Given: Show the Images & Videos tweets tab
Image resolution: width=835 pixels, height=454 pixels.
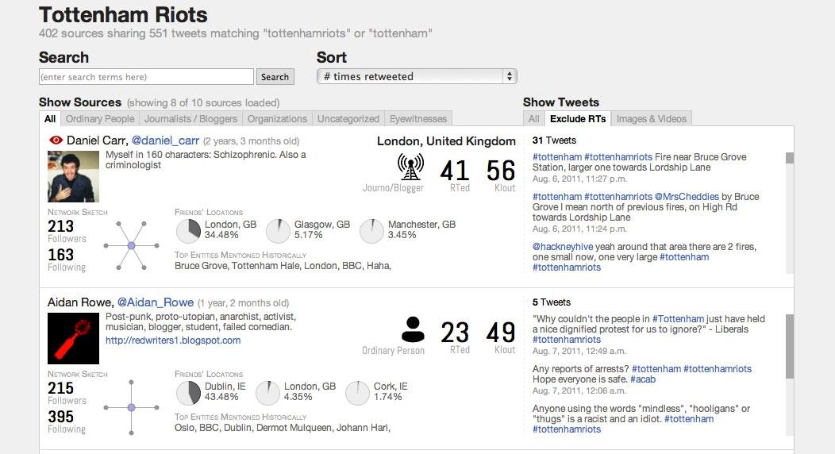Looking at the screenshot, I should pos(651,119).
